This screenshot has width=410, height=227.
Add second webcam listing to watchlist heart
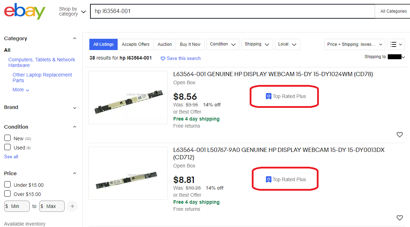399,217
